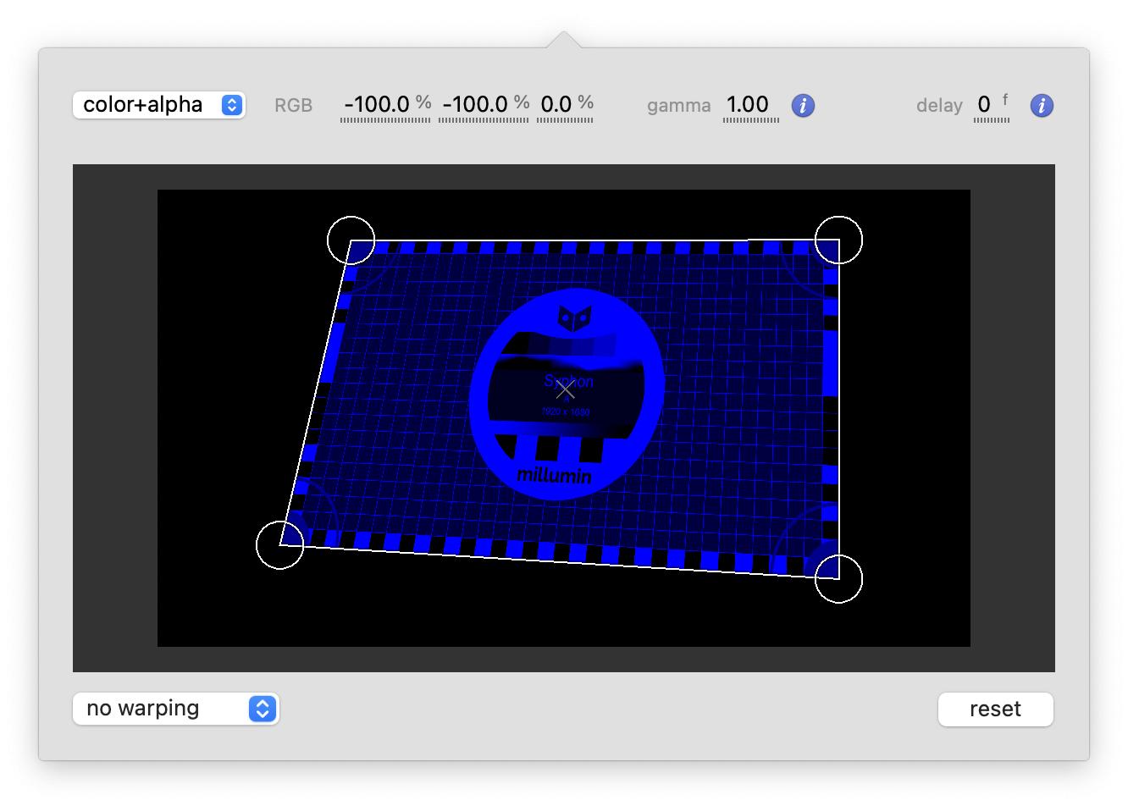Open the color+alpha mode dropdown

pos(159,105)
